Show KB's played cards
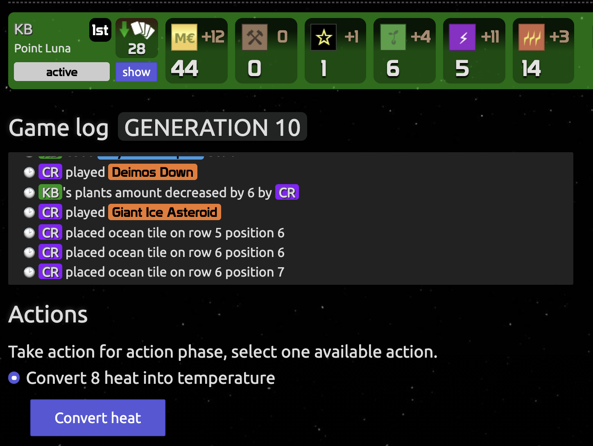Viewport: 593px width, 446px height. (x=136, y=72)
